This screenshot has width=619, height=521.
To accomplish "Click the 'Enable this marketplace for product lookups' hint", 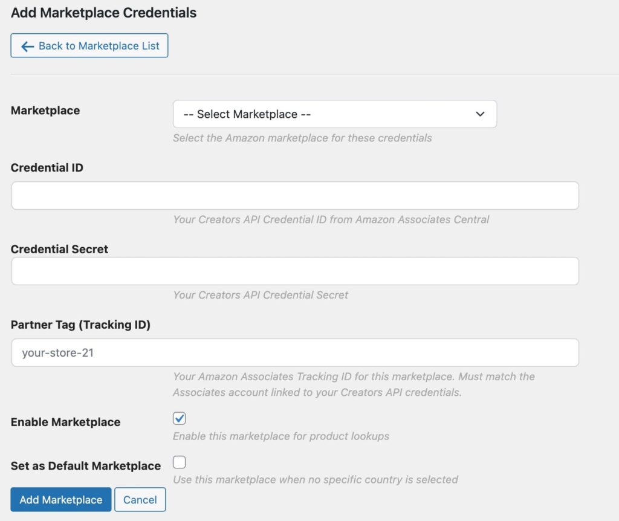I will pyautogui.click(x=280, y=436).
